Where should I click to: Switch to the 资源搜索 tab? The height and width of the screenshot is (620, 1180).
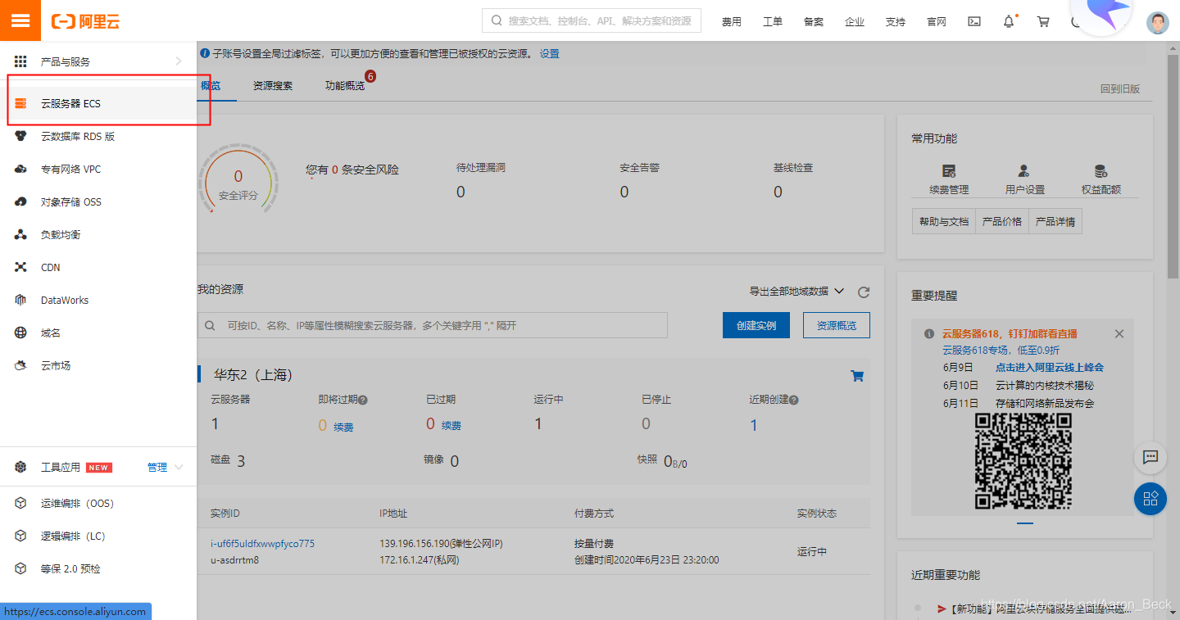tap(273, 86)
